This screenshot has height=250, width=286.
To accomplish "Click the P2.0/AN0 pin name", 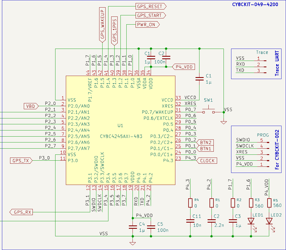I will coord(79,106).
